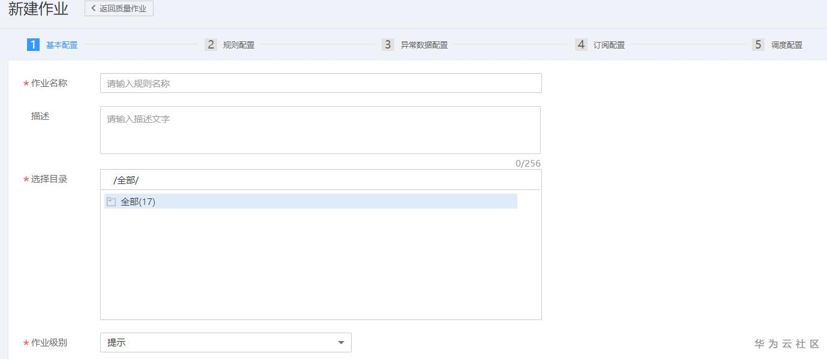This screenshot has height=359, width=827.
Task: Click into the 描述 text area
Action: 320,130
